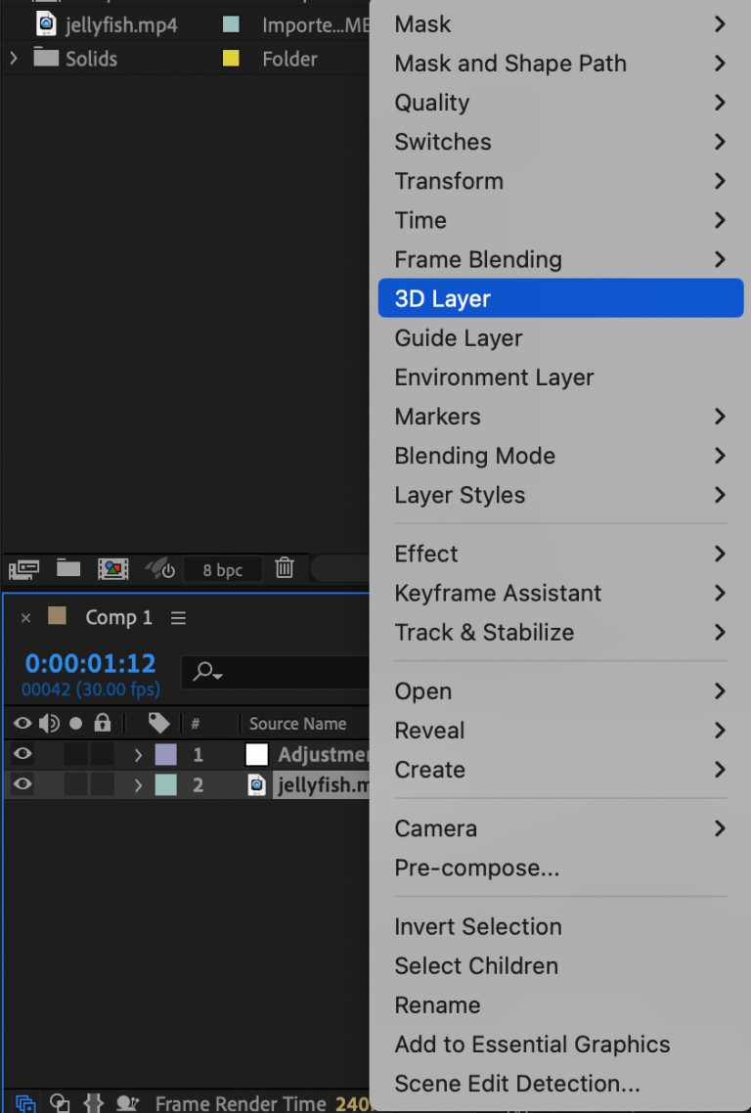Hide the Adjustment layer
Screen dimensions: 751x1113
click(22, 754)
